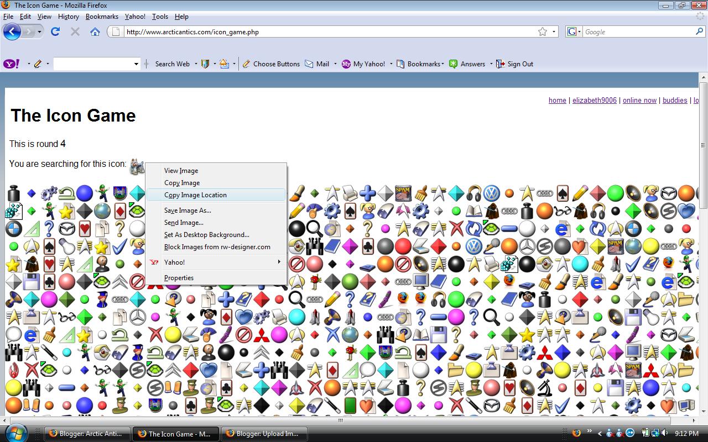
Task: Click the Choose Buttons toolbar item
Action: tap(271, 64)
